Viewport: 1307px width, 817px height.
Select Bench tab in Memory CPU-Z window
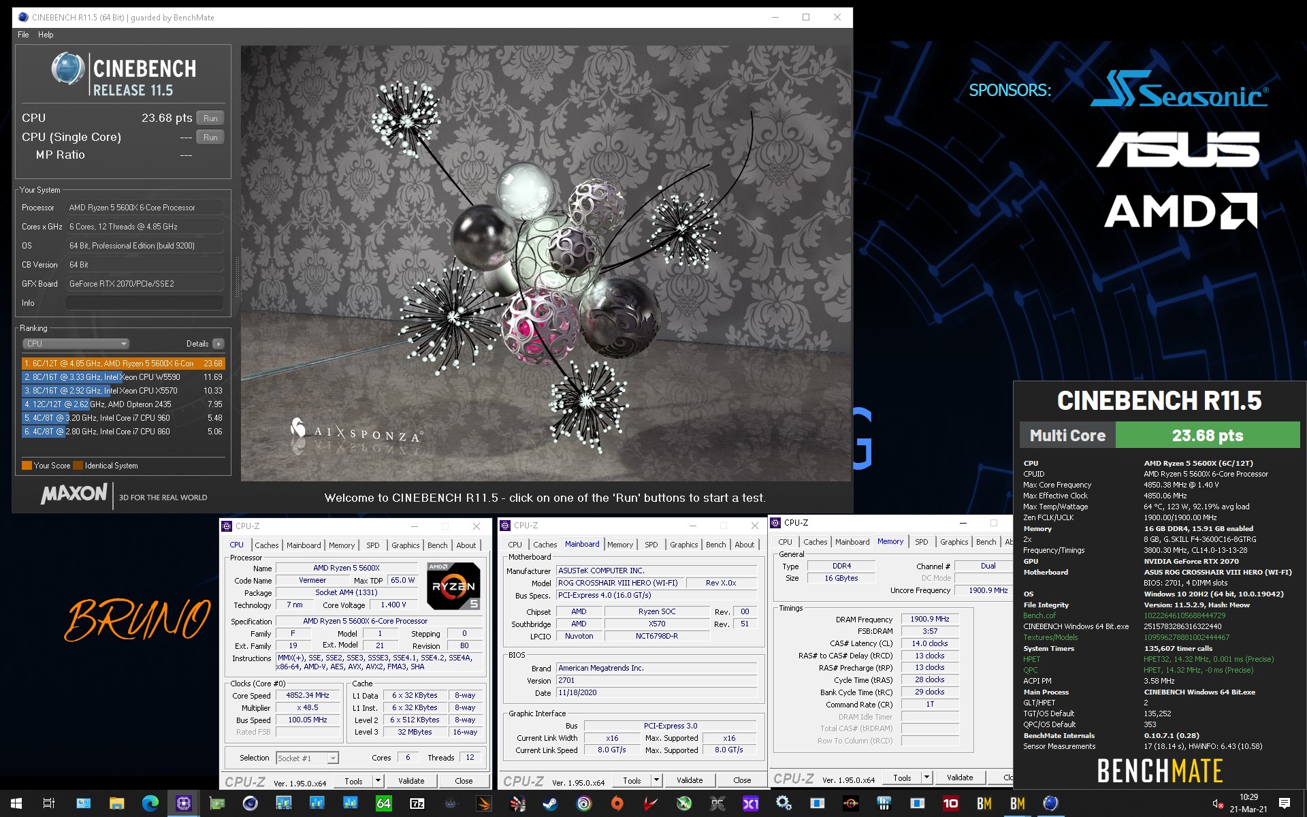pyautogui.click(x=986, y=542)
